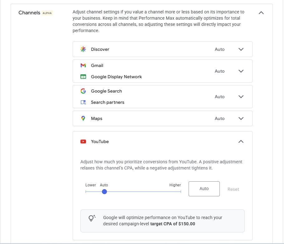The height and width of the screenshot is (244, 284).
Task: Click the Channels section heading
Action: pyautogui.click(x=29, y=13)
